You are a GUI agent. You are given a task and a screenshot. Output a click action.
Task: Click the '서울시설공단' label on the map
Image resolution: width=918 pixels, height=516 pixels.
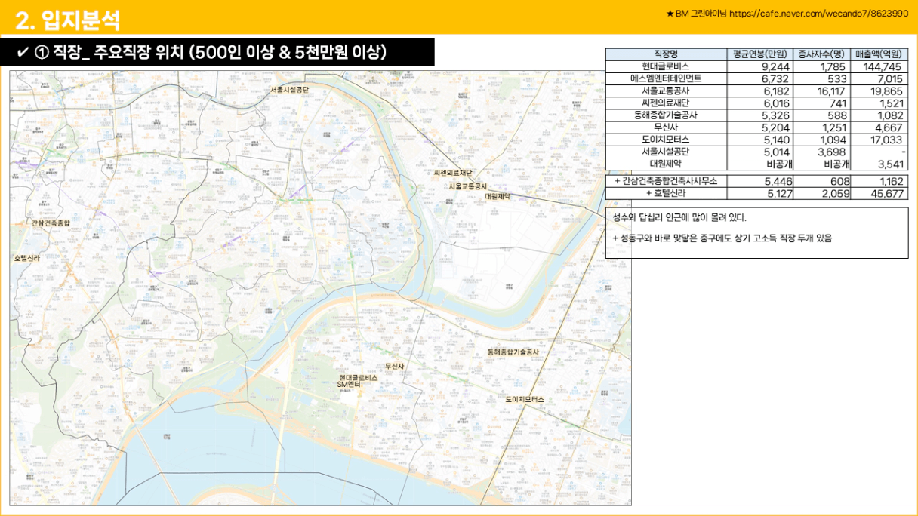pos(290,89)
